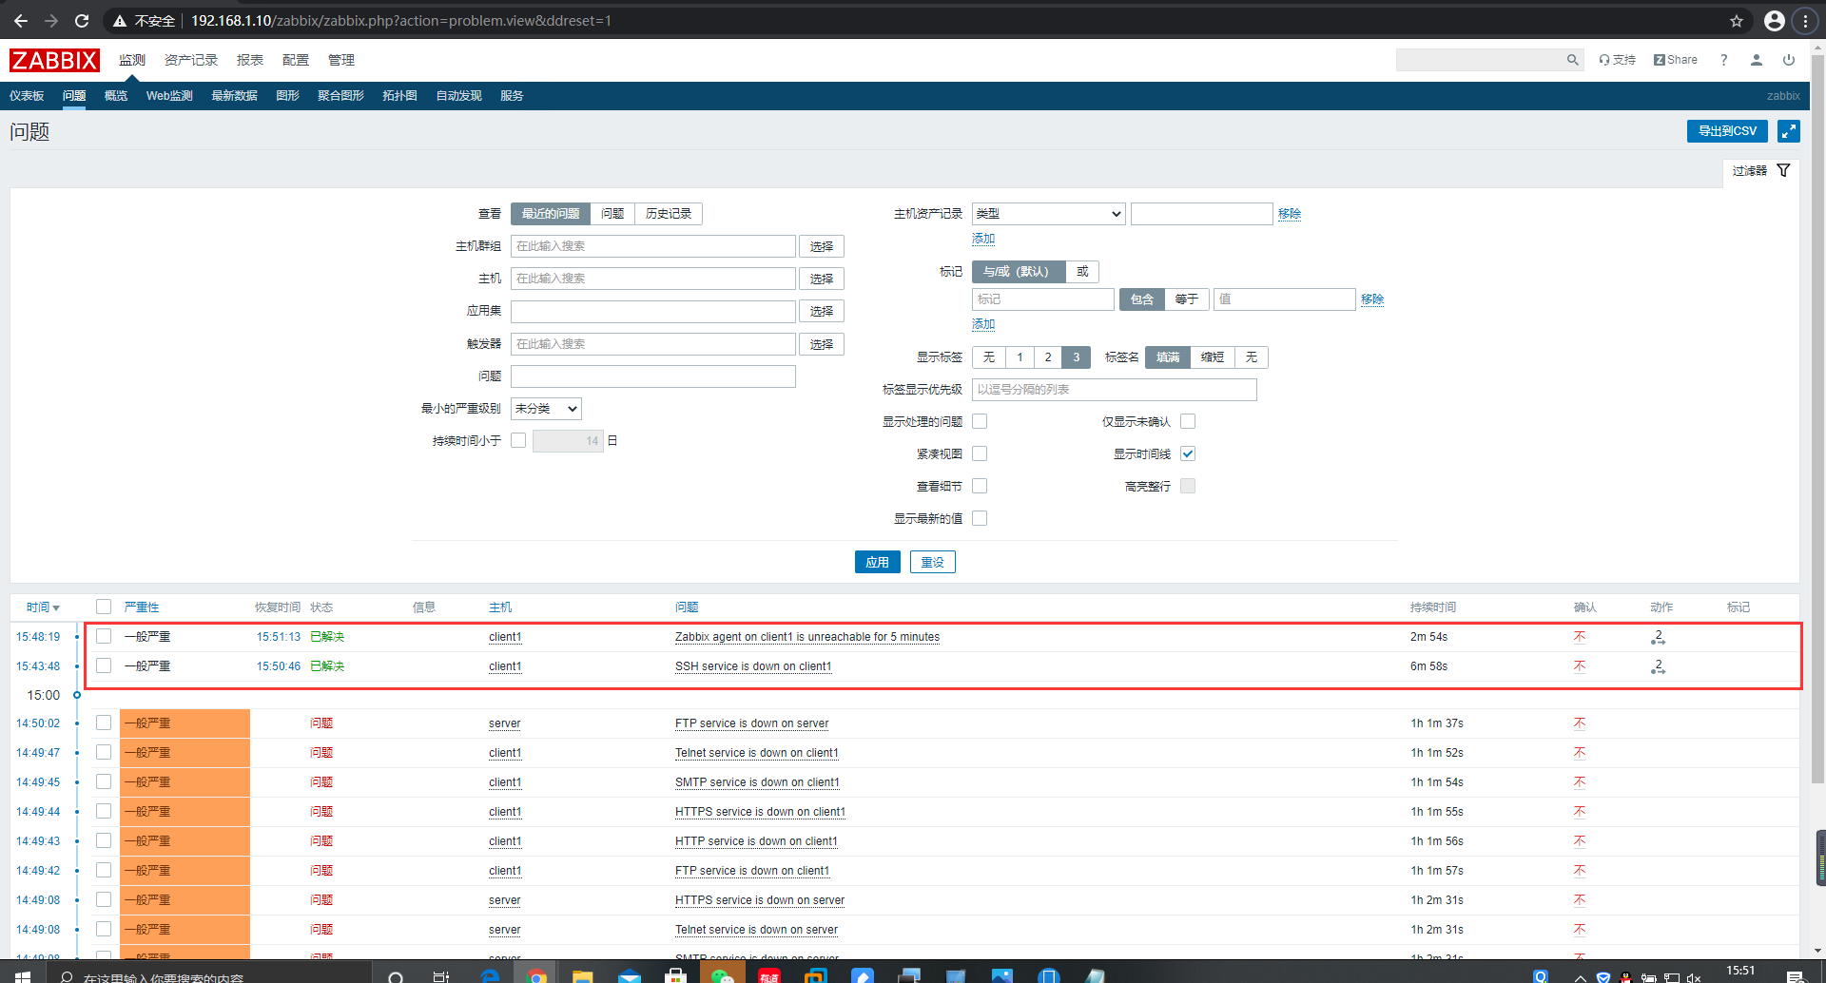Viewport: 1826px width, 983px height.
Task: Open the Monitoring top menu
Action: (132, 60)
